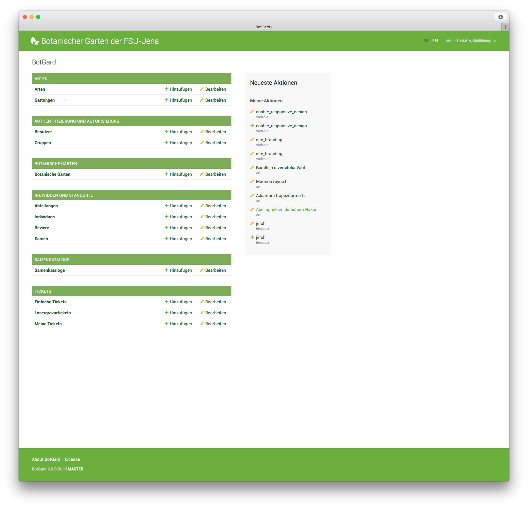The height and width of the screenshot is (508, 528).
Task: Add a new Samen entry
Action: coord(179,239)
